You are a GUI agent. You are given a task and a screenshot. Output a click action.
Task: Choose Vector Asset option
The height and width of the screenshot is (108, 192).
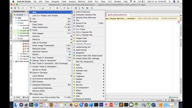click(89, 41)
